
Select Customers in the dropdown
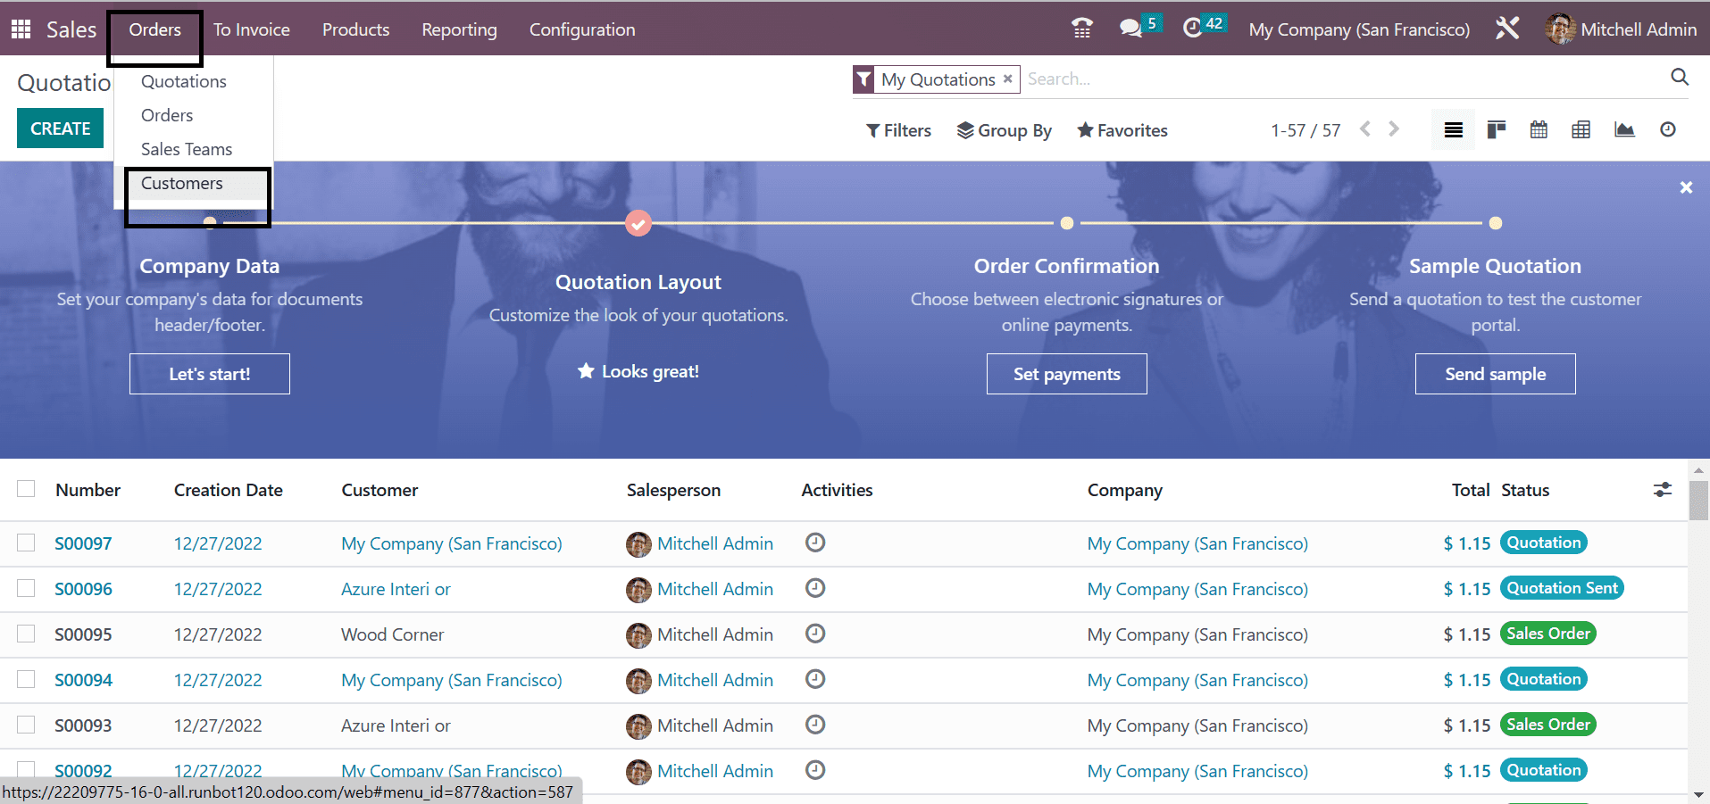182,183
